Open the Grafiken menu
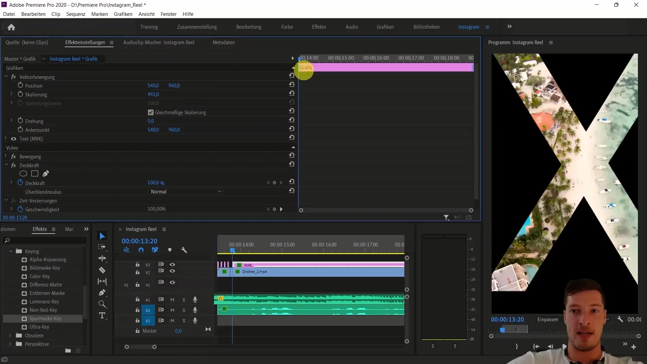The height and width of the screenshot is (364, 647). 123,14
